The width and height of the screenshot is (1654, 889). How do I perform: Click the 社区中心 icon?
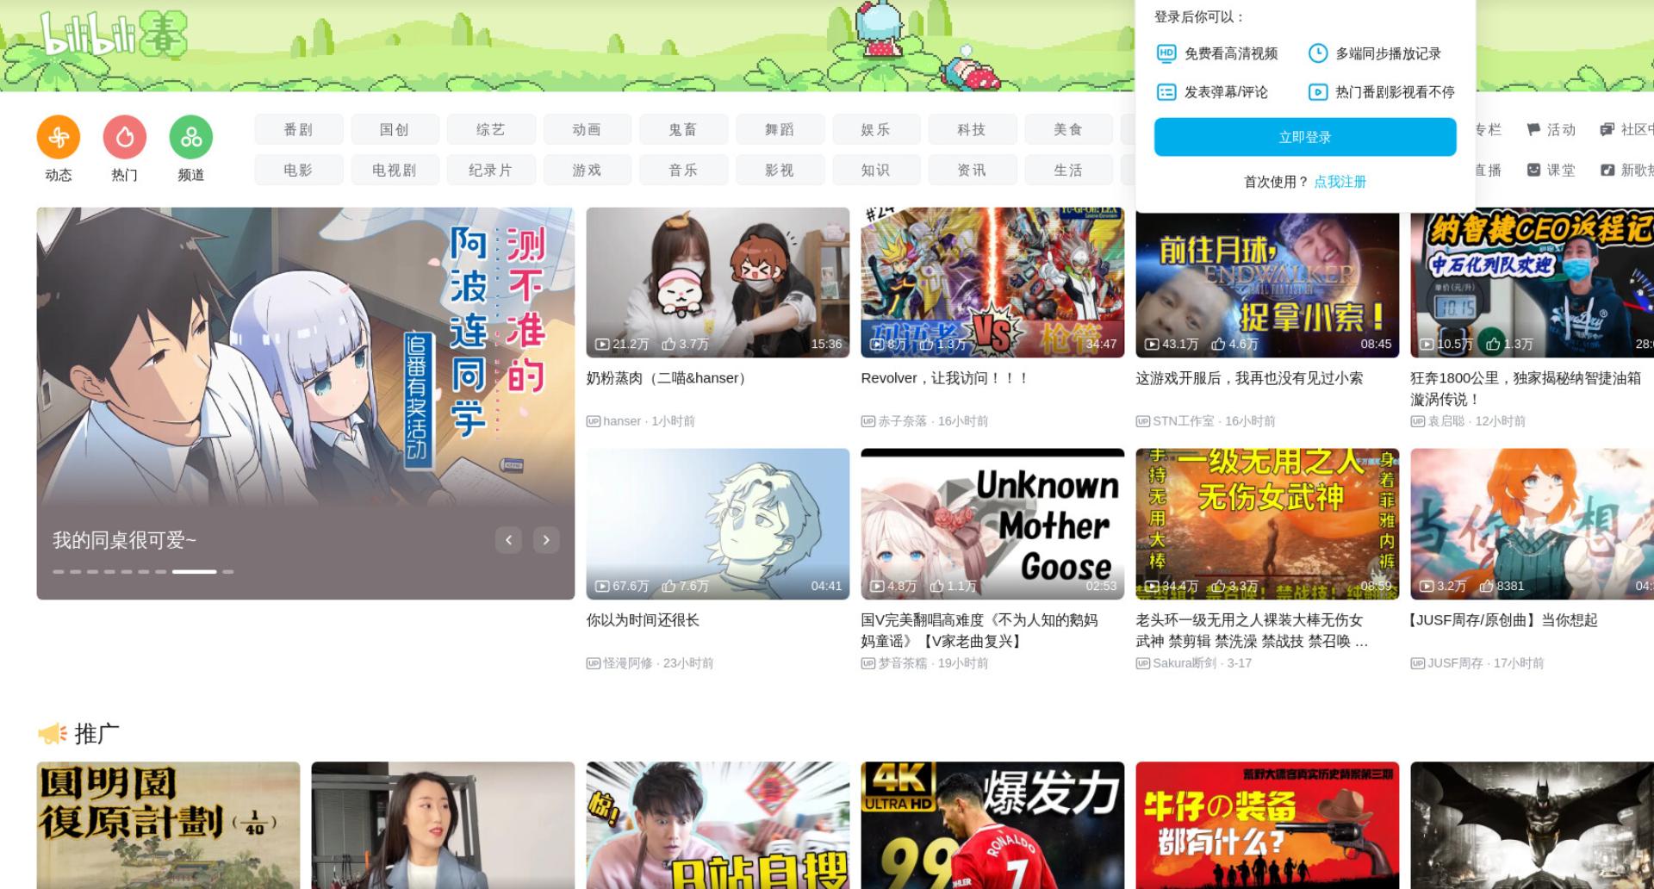(x=1607, y=129)
